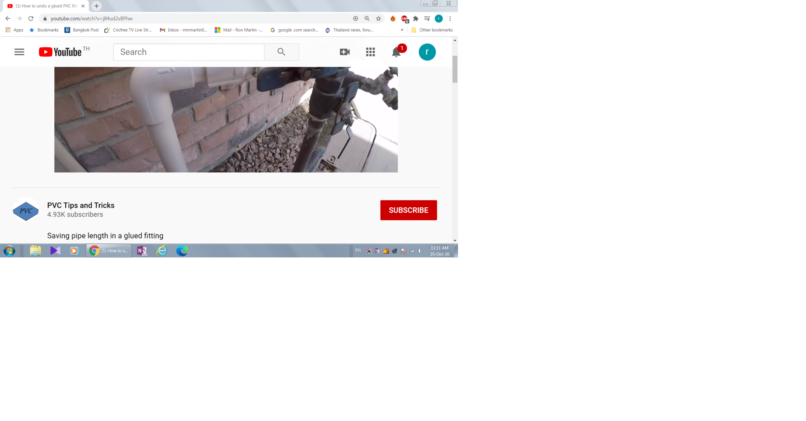
Task: Click the vertical scrollbar thumb
Action: click(x=455, y=69)
